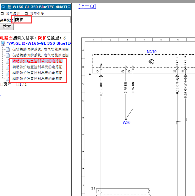
Task: Open the last 辅助防护装置控制单元的电路图 entry
Action: pos(37,79)
